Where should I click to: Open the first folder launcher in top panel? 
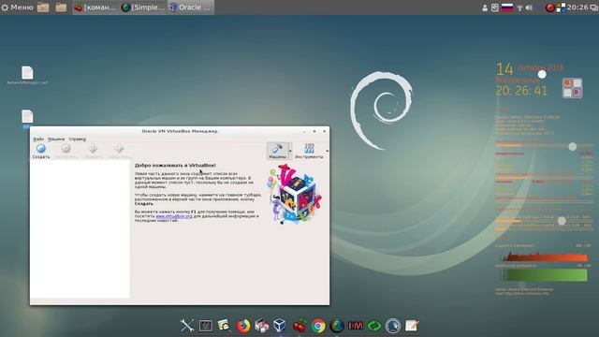click(x=43, y=7)
